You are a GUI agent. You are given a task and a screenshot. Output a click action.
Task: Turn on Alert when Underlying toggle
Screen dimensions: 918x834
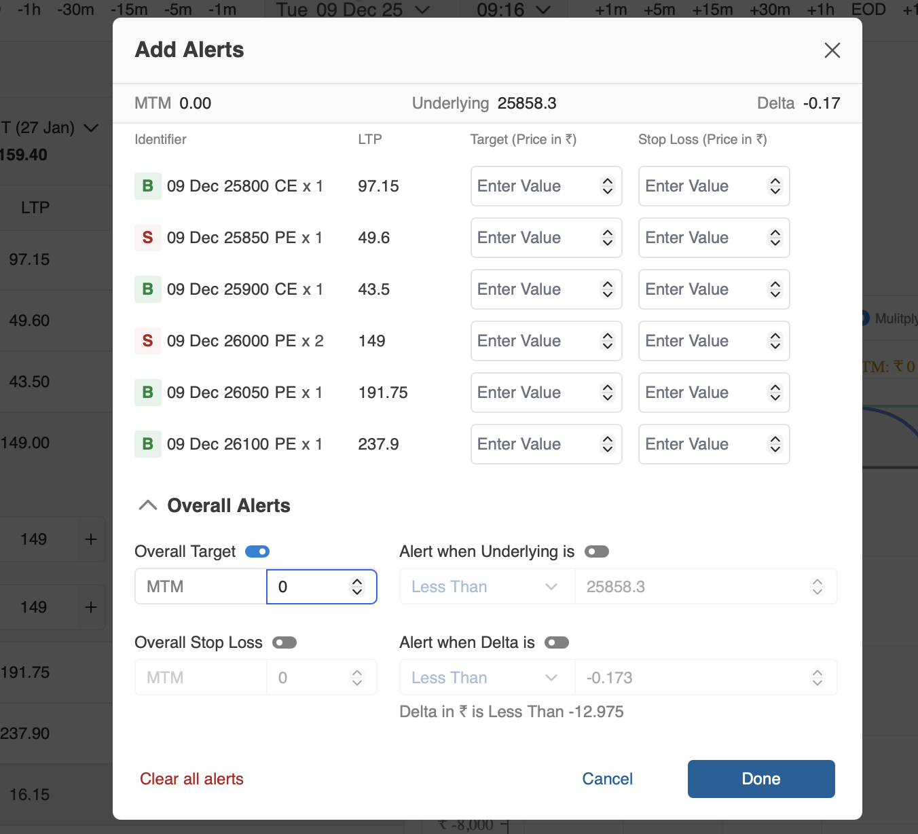[x=597, y=551]
